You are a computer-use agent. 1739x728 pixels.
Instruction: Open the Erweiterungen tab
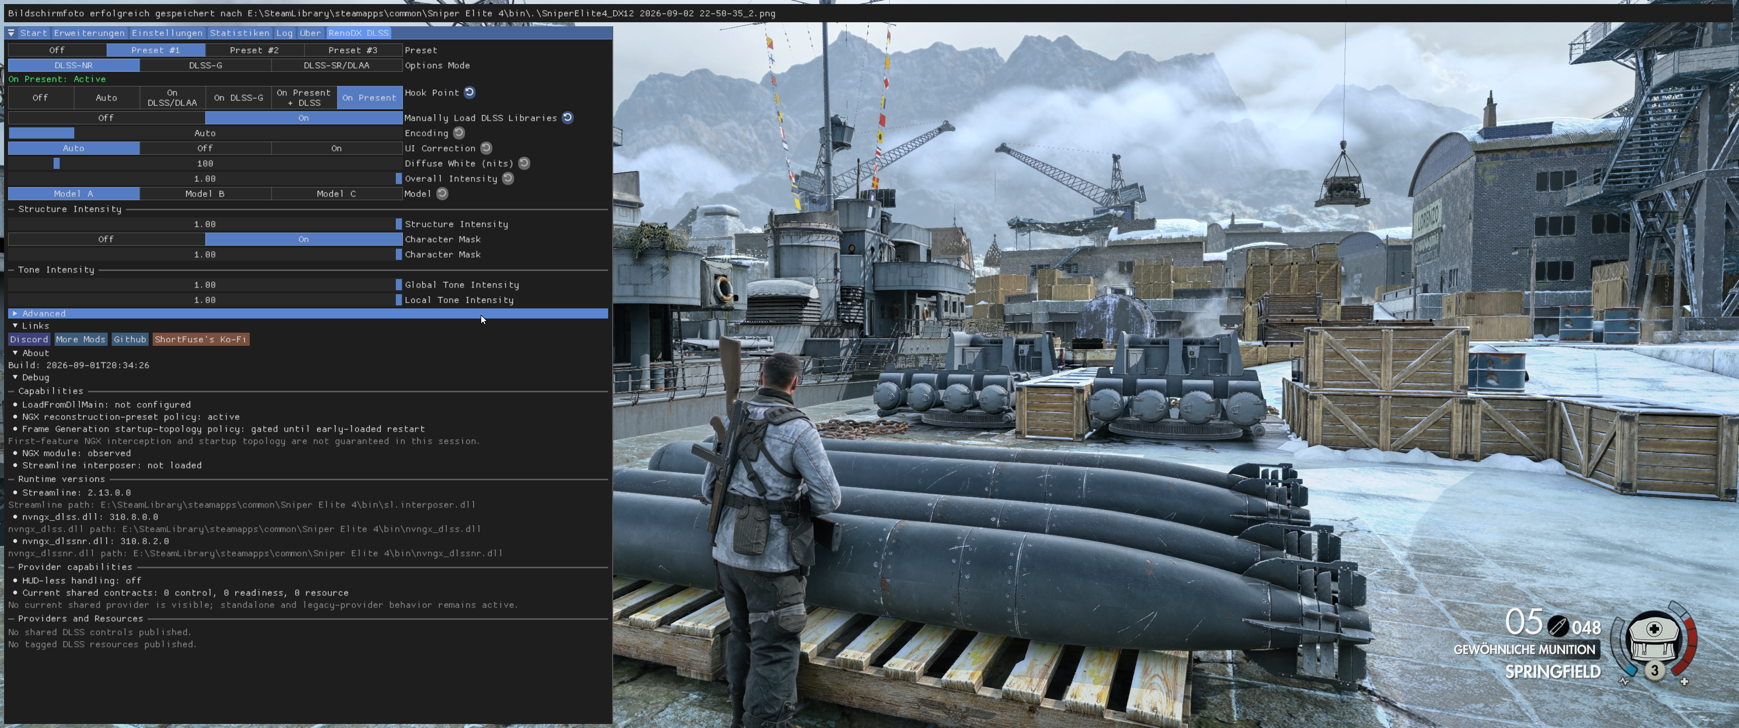tap(89, 32)
